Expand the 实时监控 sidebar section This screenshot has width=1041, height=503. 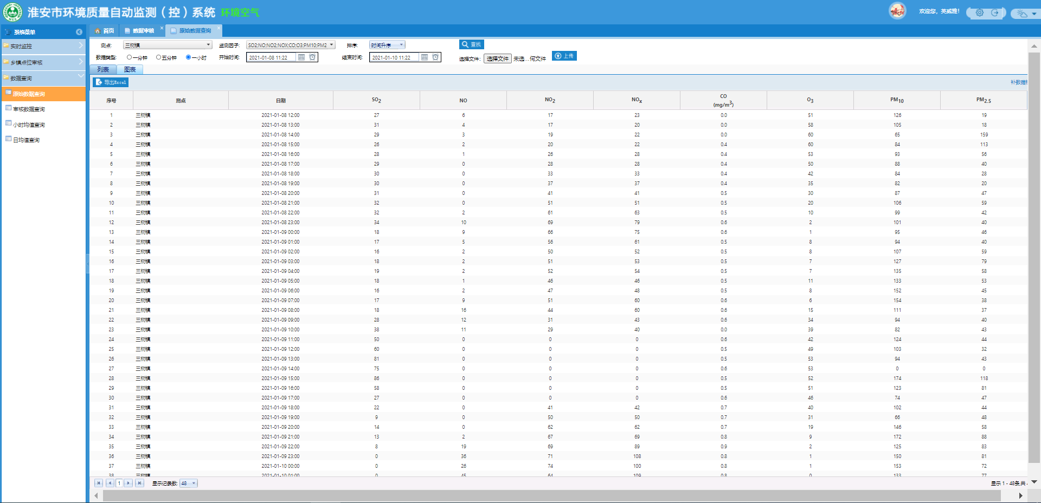tap(43, 46)
